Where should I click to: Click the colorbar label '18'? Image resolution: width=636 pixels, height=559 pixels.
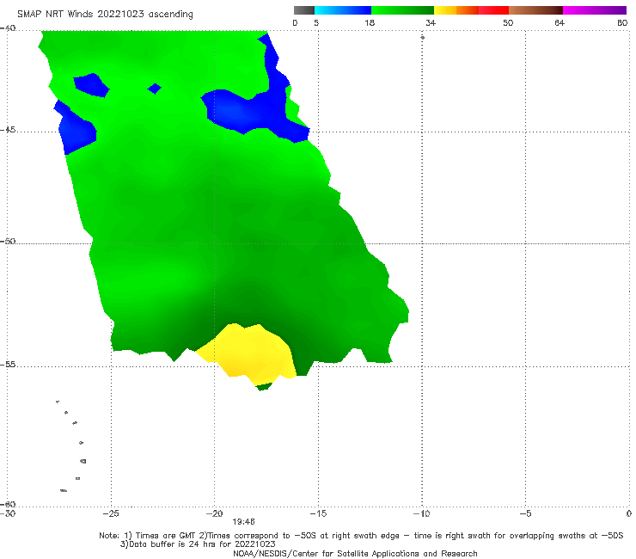(370, 22)
